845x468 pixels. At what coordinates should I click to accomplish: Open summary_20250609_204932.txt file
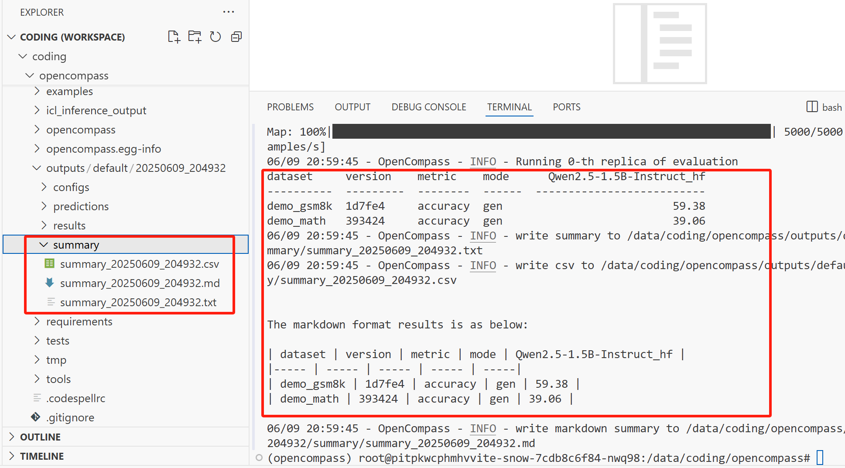pyautogui.click(x=138, y=302)
